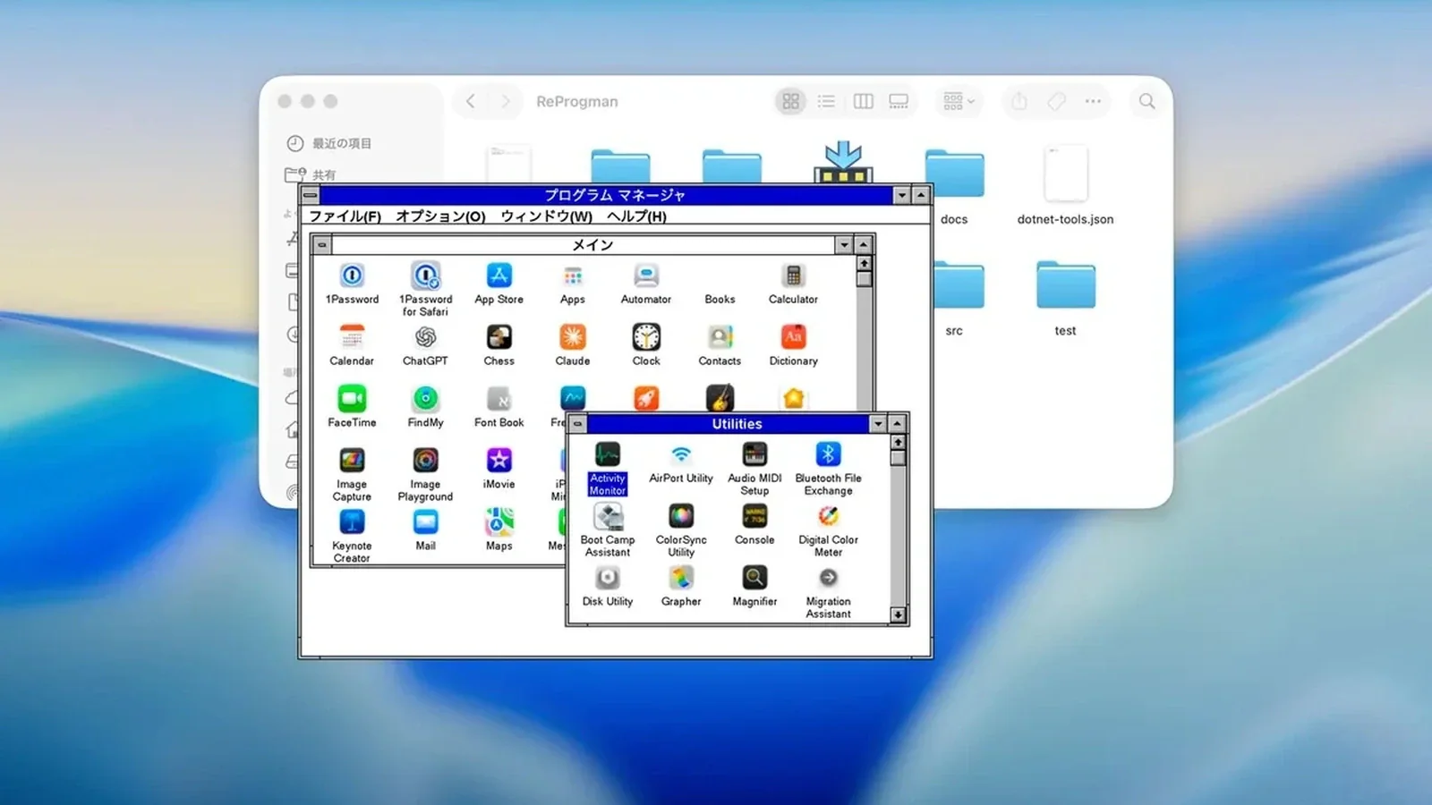1432x805 pixels.
Task: Open 1Password for Safari icon
Action: click(x=425, y=275)
